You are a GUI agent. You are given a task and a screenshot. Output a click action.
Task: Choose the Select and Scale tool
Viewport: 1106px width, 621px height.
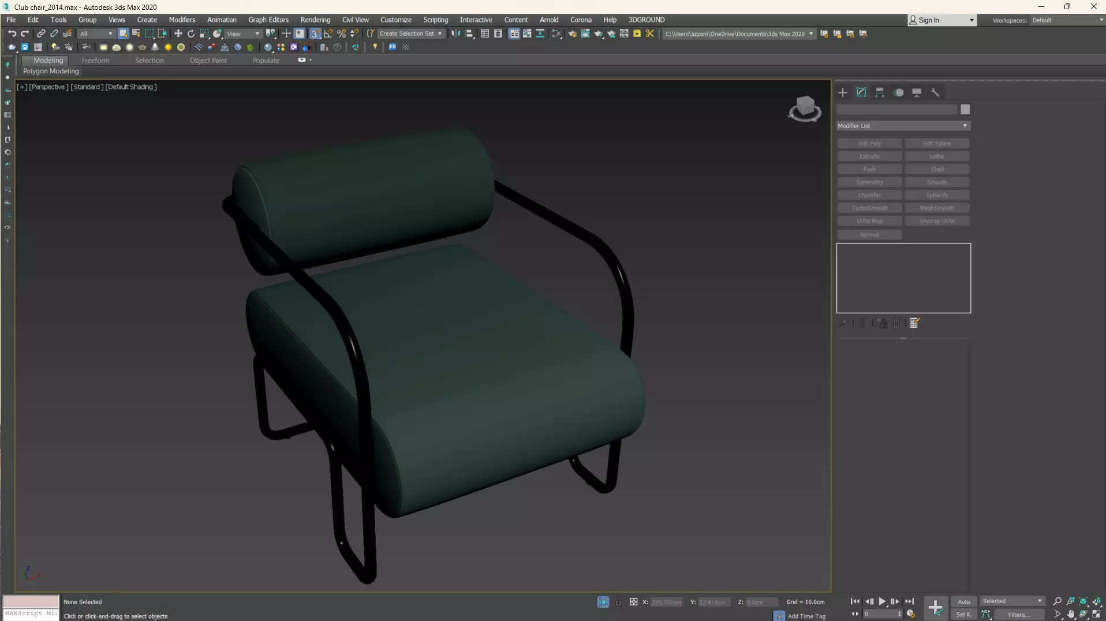click(x=204, y=33)
